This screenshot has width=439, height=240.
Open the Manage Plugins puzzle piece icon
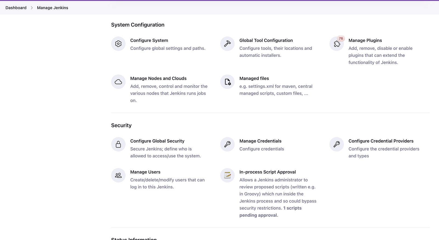pyautogui.click(x=337, y=44)
